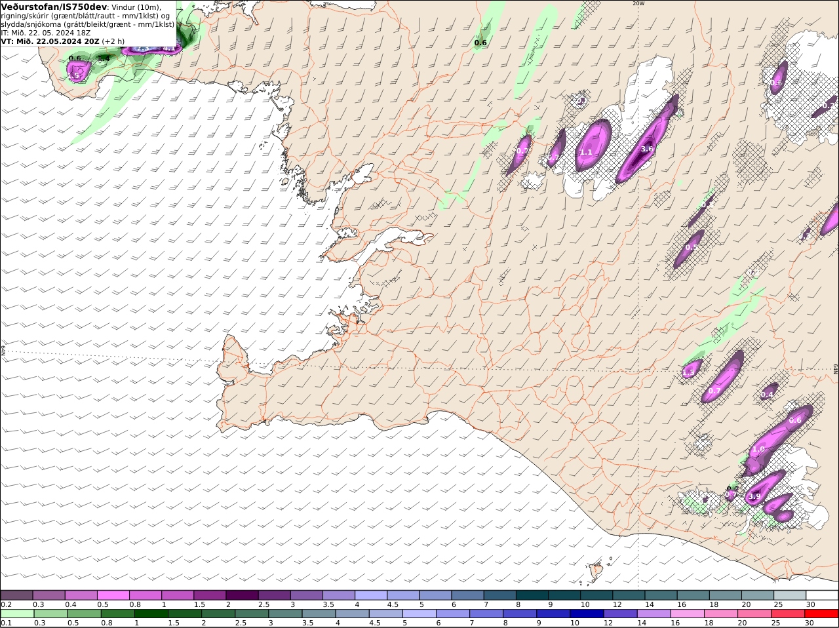
Task: Click the '3.9' snowfall value on the map
Action: [x=754, y=496]
